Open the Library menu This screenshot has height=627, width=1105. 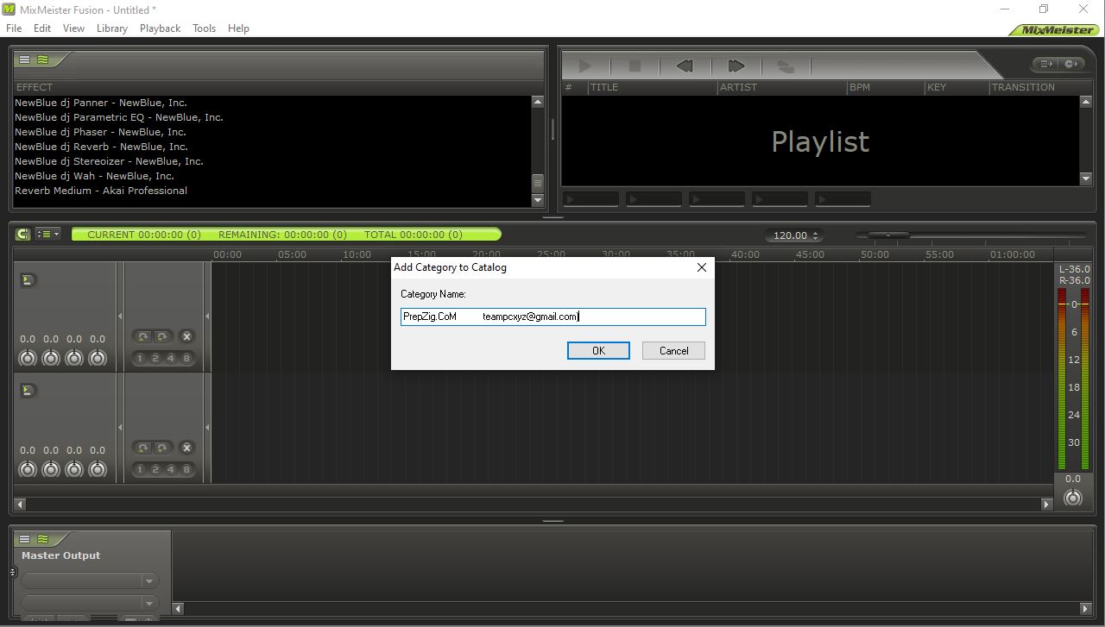click(111, 28)
